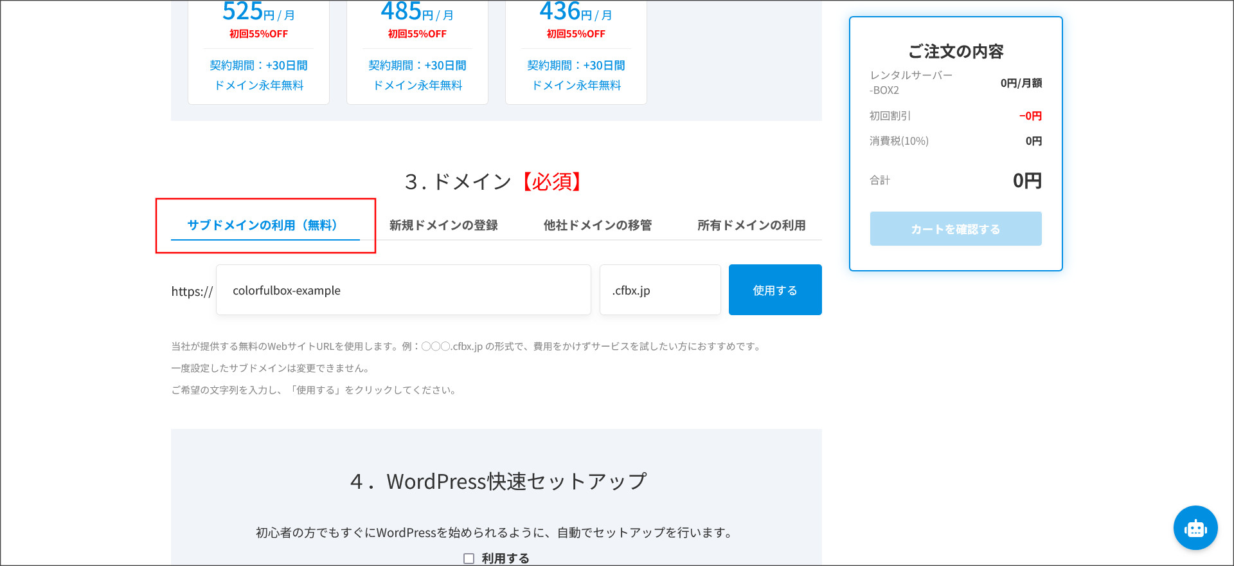The width and height of the screenshot is (1234, 566).
Task: Select the サブドメインの利用（無料） tab
Action: [x=262, y=225]
